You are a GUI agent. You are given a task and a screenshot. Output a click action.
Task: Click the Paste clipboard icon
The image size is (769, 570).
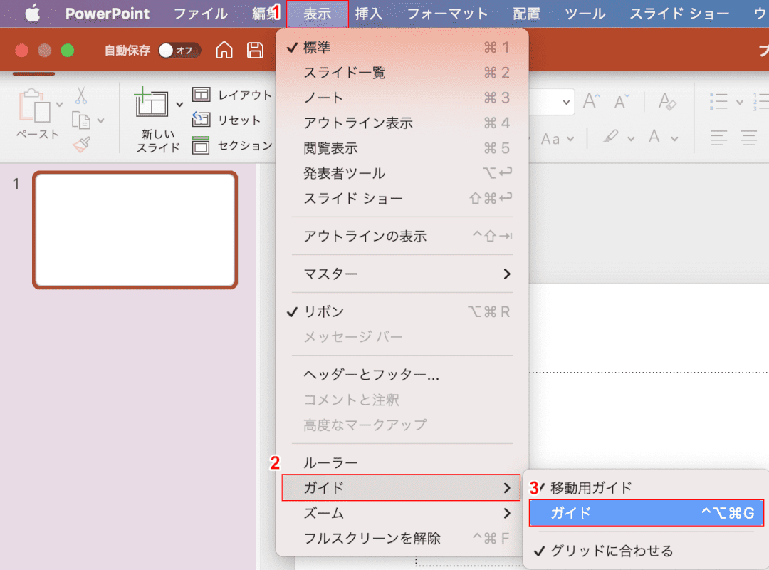click(34, 105)
